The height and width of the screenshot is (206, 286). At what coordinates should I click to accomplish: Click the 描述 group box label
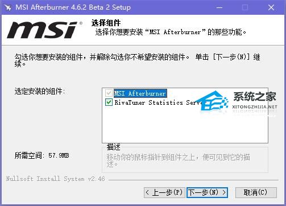pos(113,147)
